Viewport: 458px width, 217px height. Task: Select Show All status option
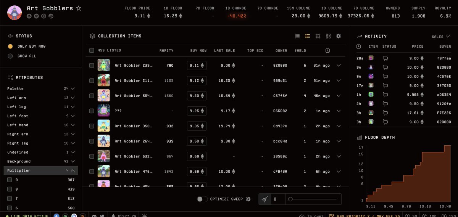tap(10, 56)
